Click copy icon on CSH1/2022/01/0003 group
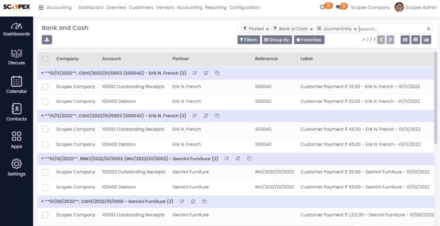This screenshot has width=440, height=226. click(217, 73)
